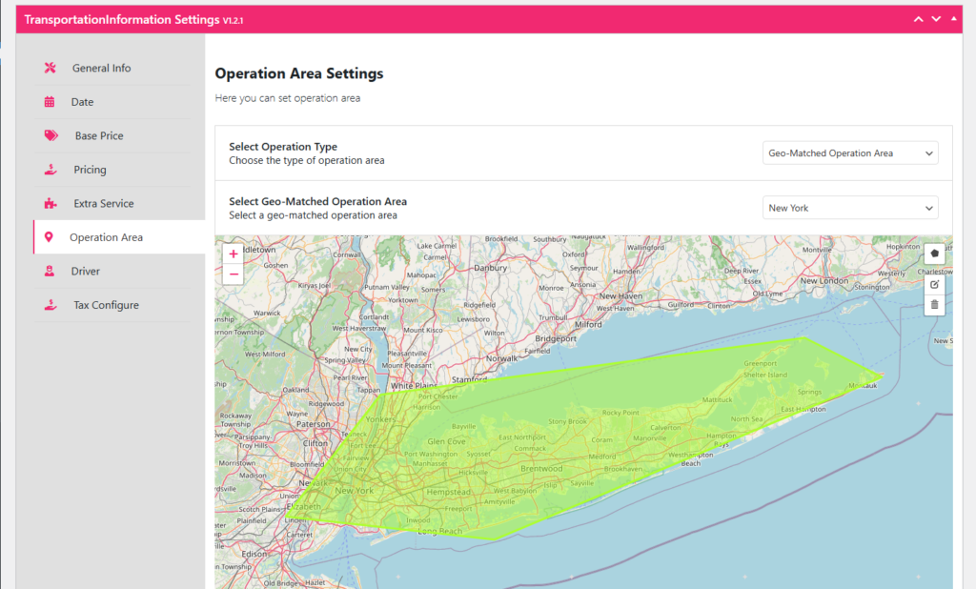976x589 pixels.
Task: Open the Geo-Matched Operation Area dropdown
Action: [x=849, y=207]
